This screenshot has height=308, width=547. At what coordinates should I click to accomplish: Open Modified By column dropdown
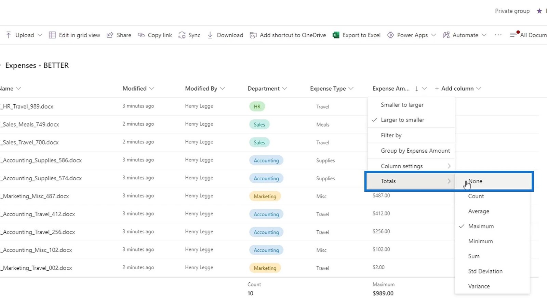pos(222,88)
